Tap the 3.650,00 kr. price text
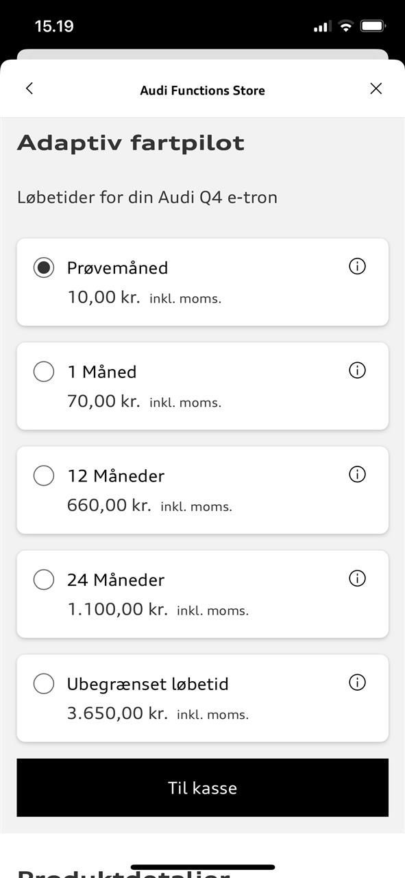The height and width of the screenshot is (878, 405). tap(117, 713)
